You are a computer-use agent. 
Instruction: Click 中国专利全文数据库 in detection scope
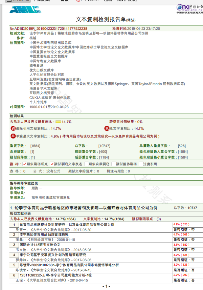(45, 61)
